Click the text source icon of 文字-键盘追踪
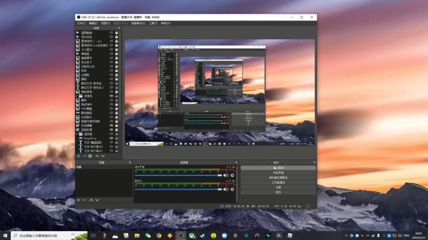Image resolution: width=428 pixels, height=240 pixels. [x=81, y=142]
